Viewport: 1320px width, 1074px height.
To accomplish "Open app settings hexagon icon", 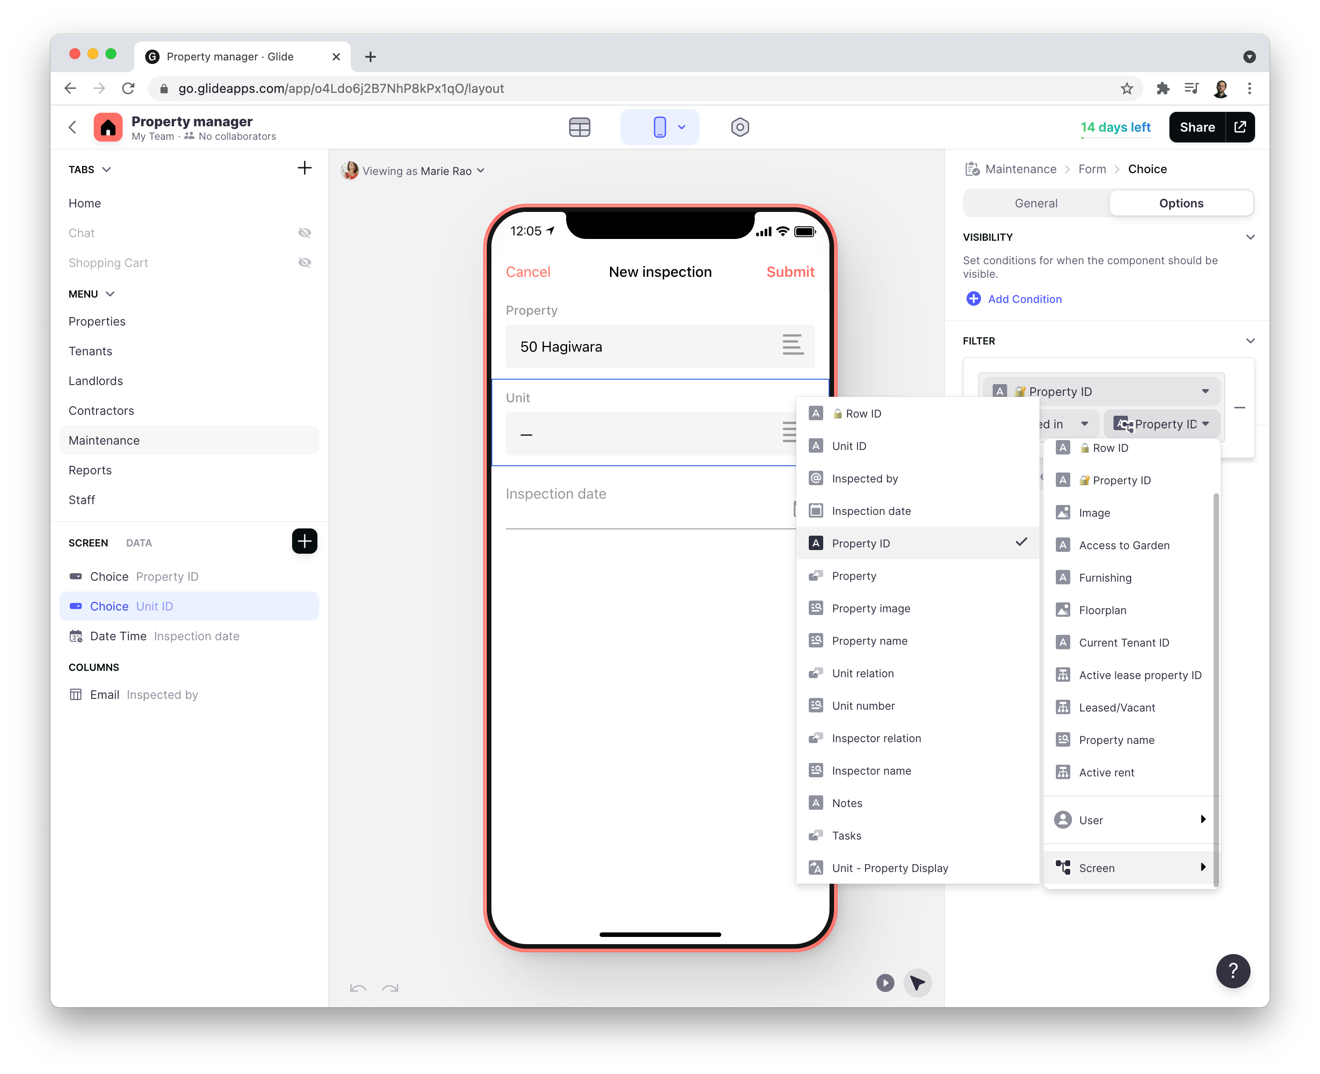I will click(740, 128).
